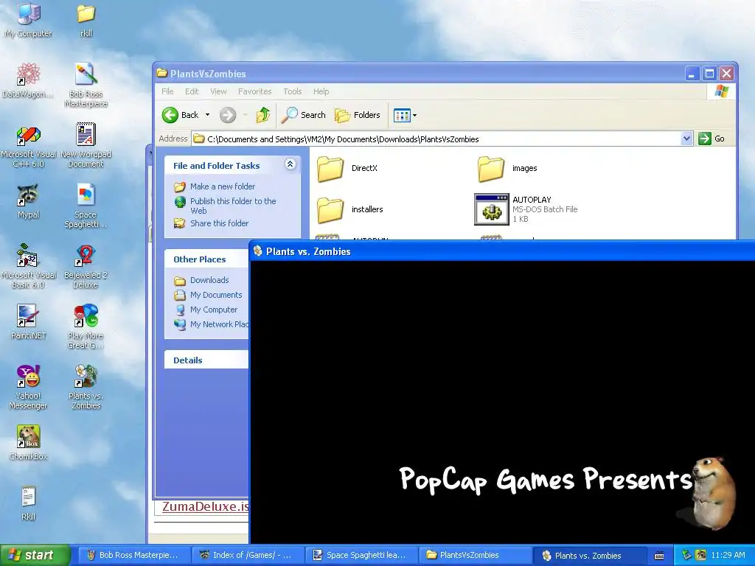Click Plants vs. Zombies window title bar

coord(502,251)
